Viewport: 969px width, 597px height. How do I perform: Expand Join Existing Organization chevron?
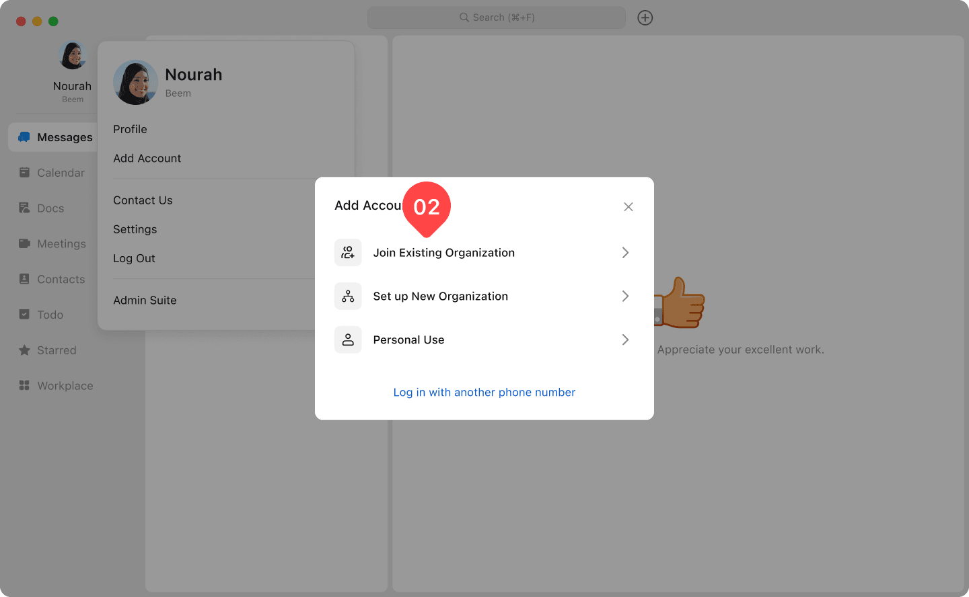click(x=625, y=253)
